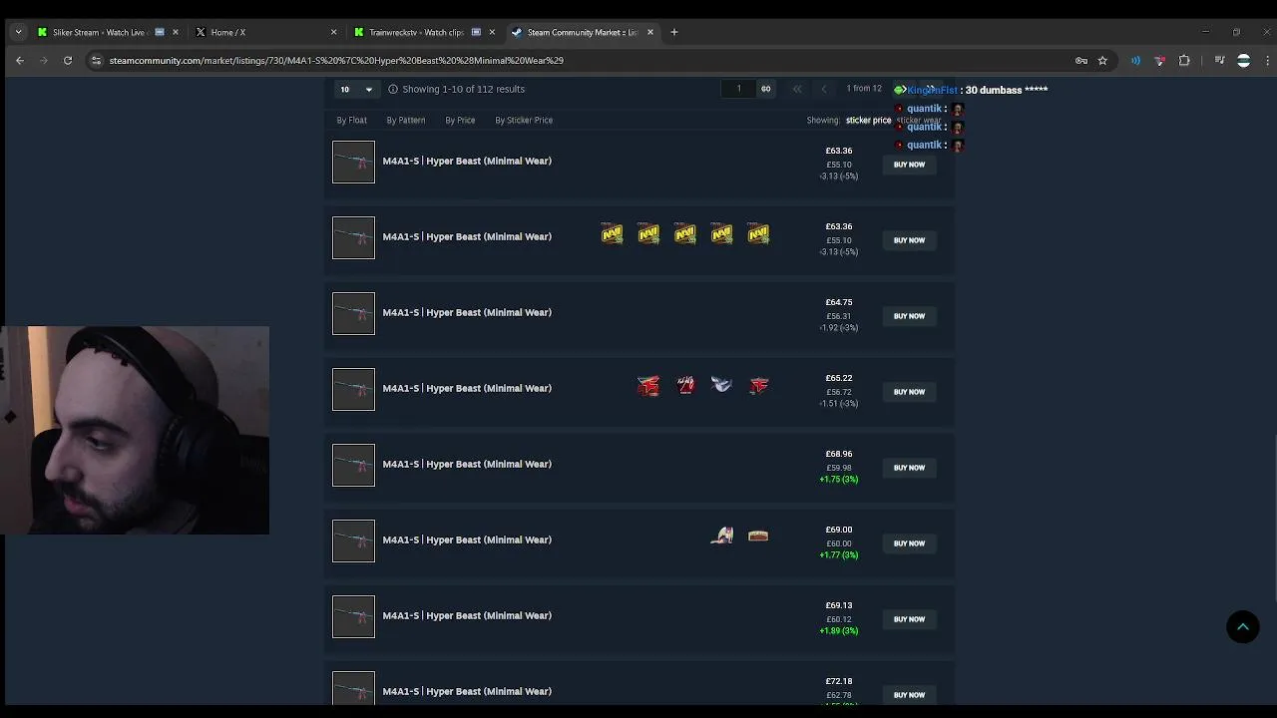Sort listings By Price

click(460, 120)
